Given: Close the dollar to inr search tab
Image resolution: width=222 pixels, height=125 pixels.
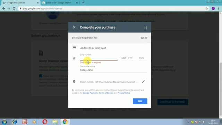Looking at the screenshot, I should point(77,3).
